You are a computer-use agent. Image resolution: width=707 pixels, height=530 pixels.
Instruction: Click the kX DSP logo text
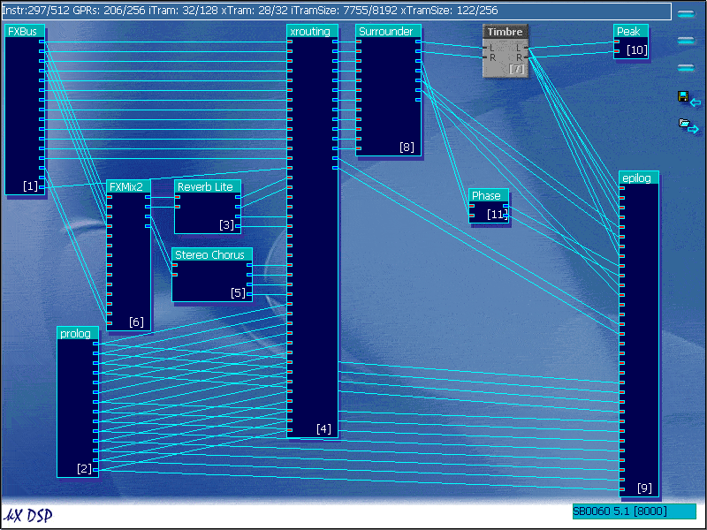click(27, 515)
